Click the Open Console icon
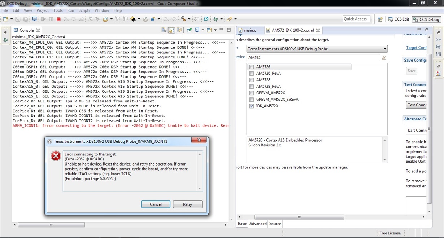The image size is (444, 238). click(x=209, y=30)
